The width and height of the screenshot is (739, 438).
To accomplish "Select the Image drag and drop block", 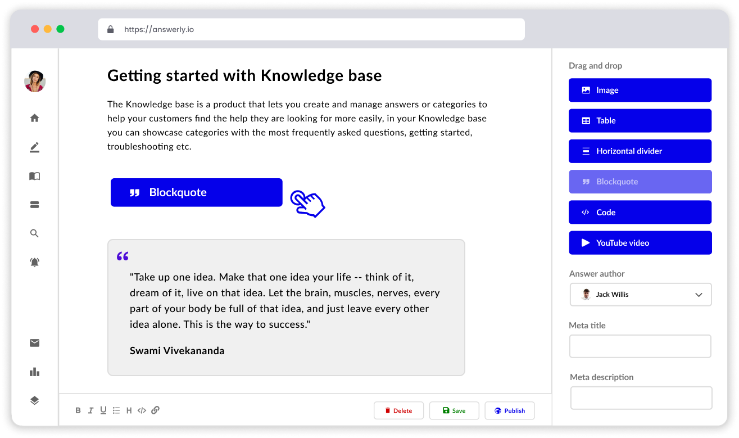I will 640,90.
